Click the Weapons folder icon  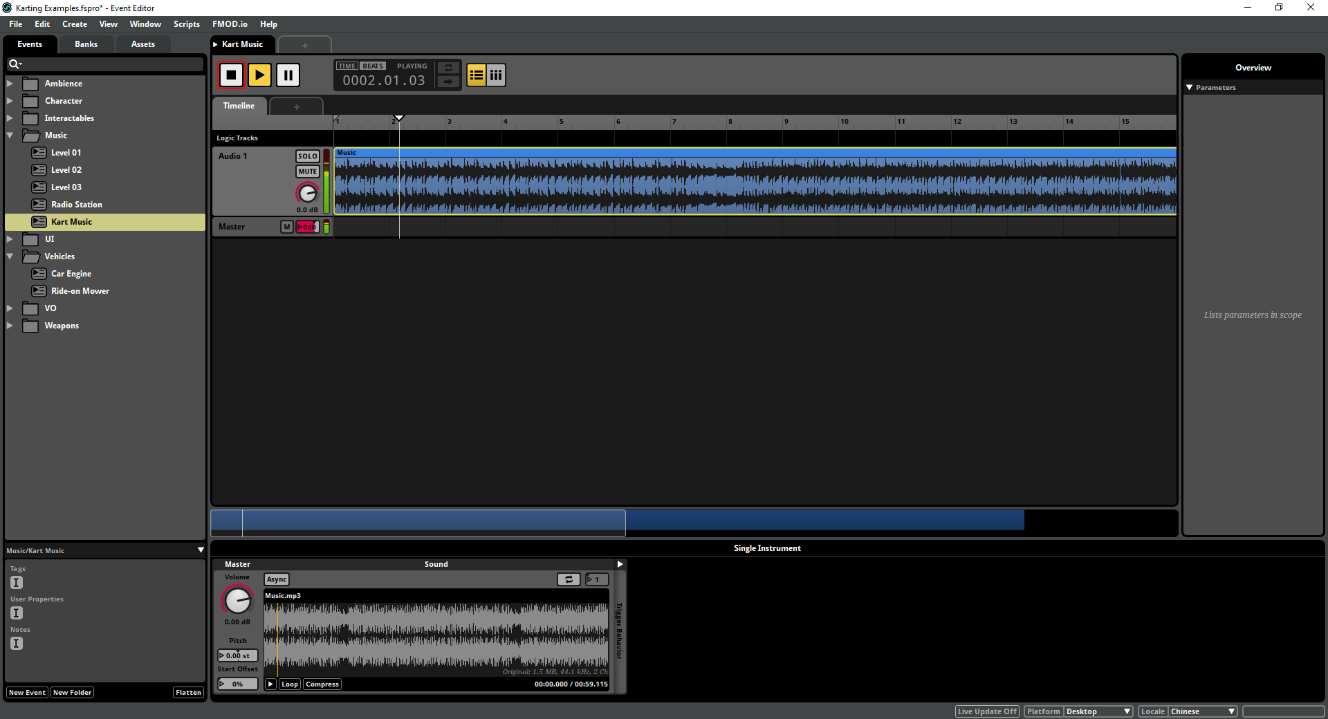tap(30, 326)
